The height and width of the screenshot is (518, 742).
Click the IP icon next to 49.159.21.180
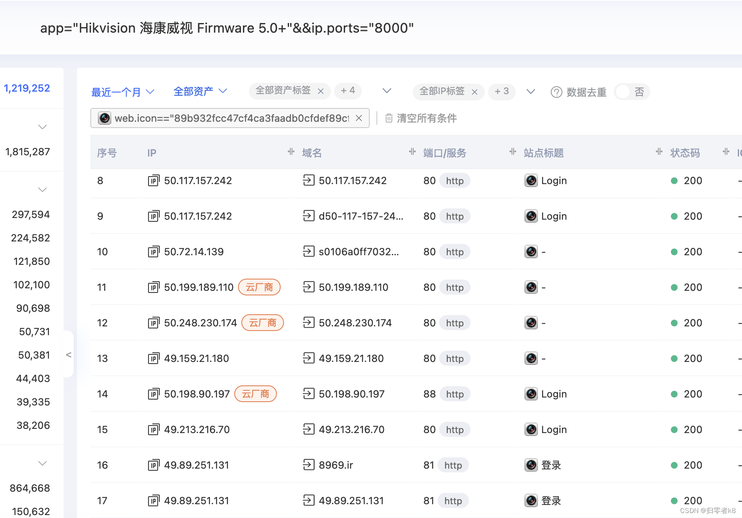click(154, 359)
